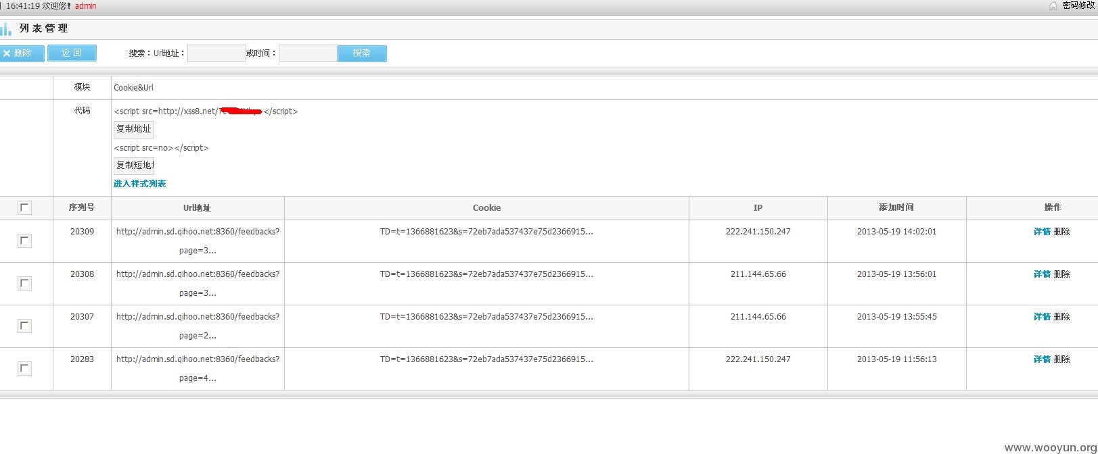The image size is (1098, 454).
Task: Click IP 222.241.150.247 in row 20283
Action: click(x=758, y=359)
